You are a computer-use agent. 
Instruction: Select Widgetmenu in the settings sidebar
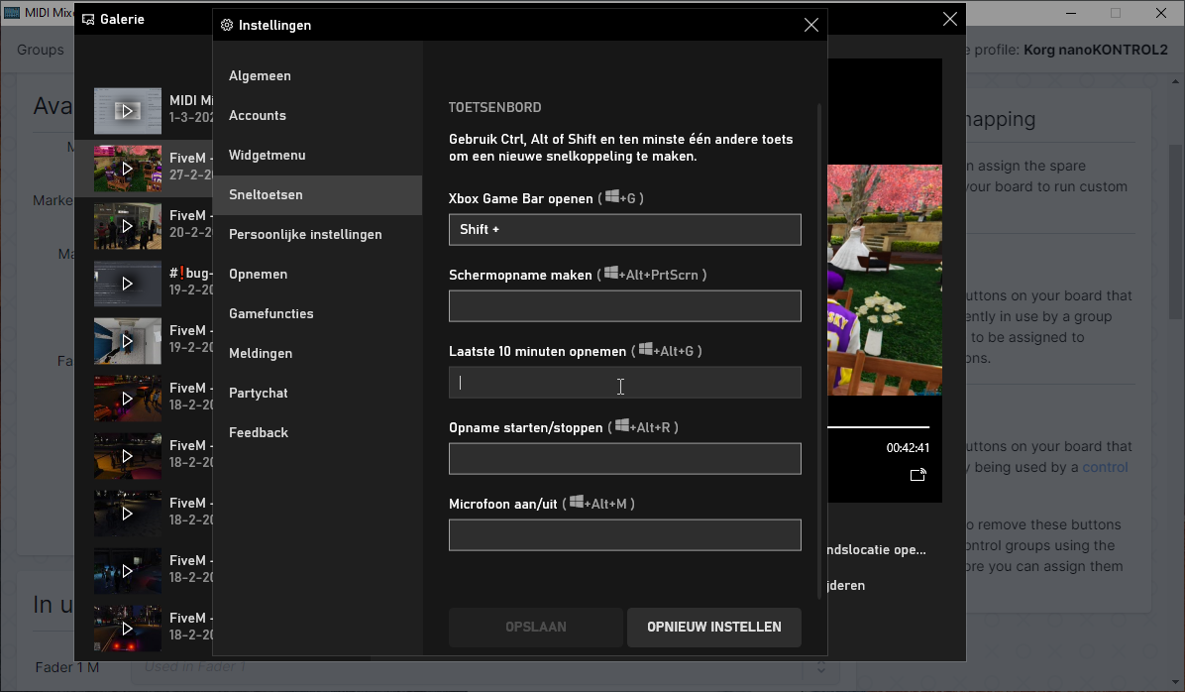click(268, 156)
